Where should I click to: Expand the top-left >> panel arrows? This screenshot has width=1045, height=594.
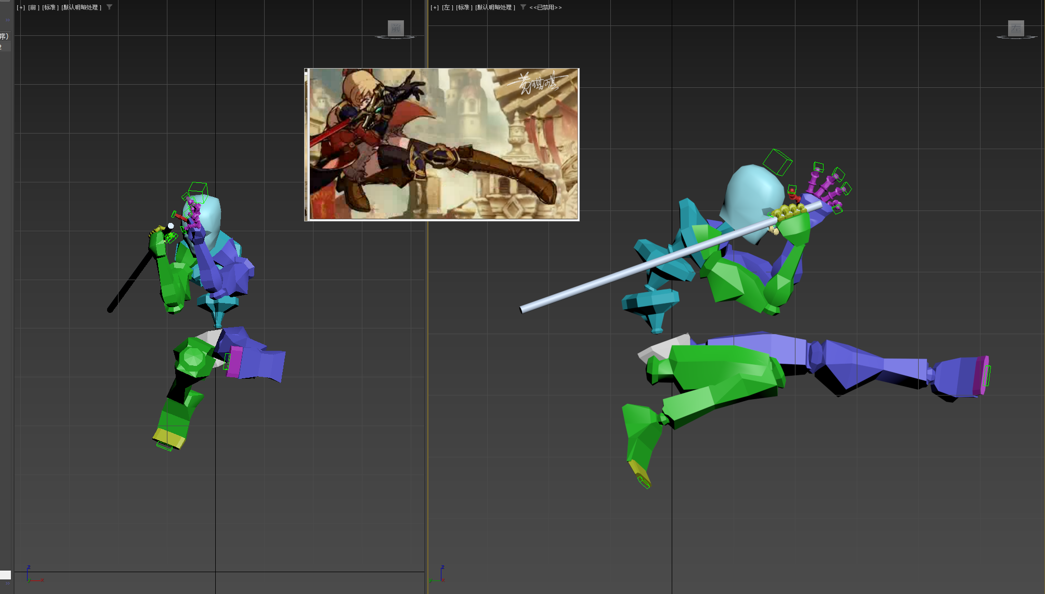8,20
